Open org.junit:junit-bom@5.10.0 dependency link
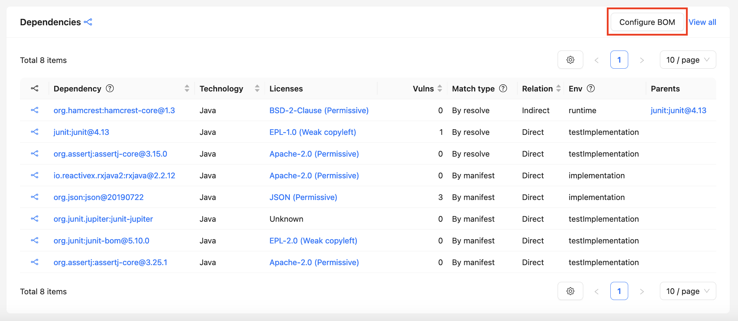Image resolution: width=738 pixels, height=321 pixels. click(x=101, y=241)
